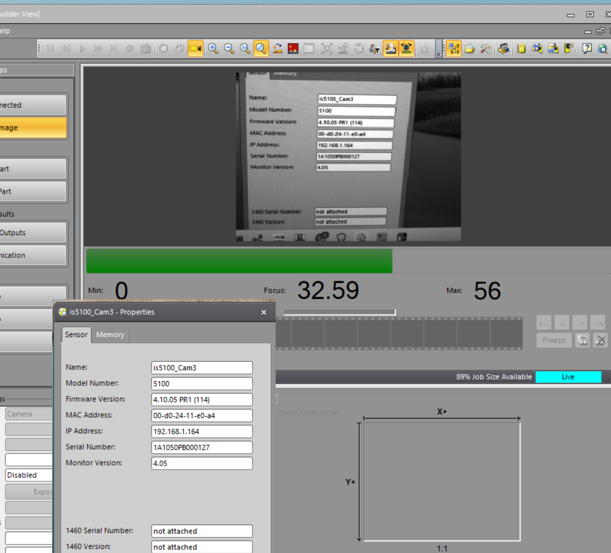Screen dimensions: 611x553
Task: Click the red image saturation icon
Action: [293, 49]
